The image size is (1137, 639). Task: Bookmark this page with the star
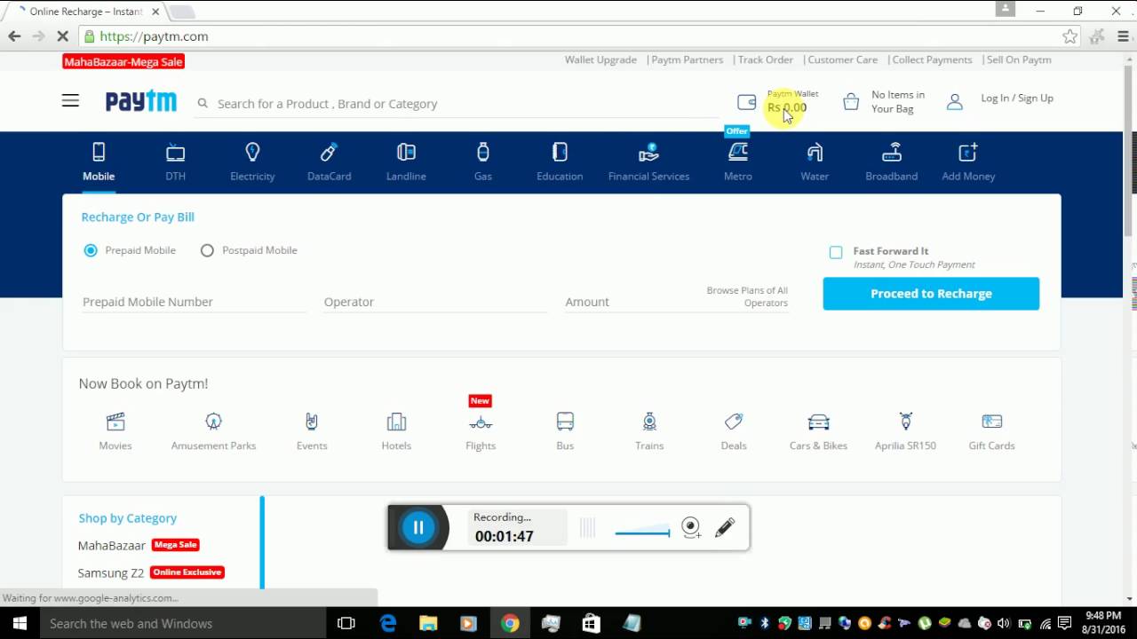click(1070, 36)
